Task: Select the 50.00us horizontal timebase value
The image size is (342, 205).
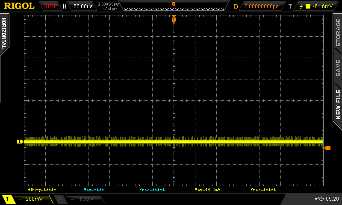Action: click(83, 6)
